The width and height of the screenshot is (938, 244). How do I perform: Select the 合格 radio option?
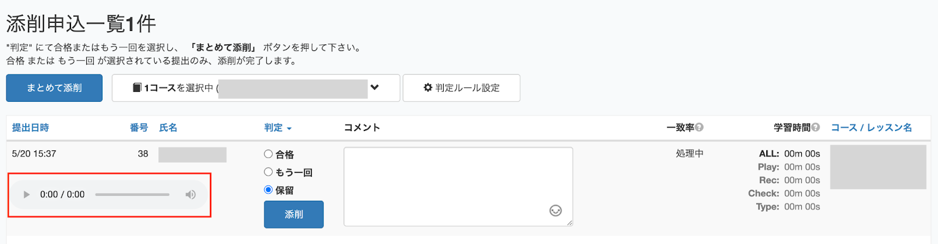(x=269, y=154)
